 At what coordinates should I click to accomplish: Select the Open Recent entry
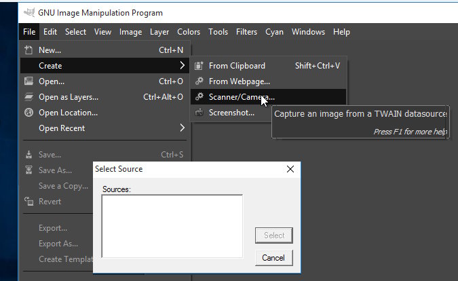coord(105,128)
